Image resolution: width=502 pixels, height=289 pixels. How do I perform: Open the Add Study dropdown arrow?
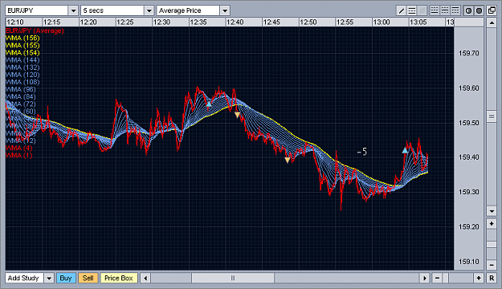[x=49, y=278]
